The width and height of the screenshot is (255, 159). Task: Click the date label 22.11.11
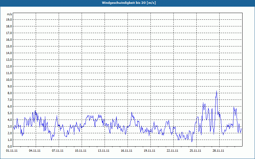pos(172,150)
